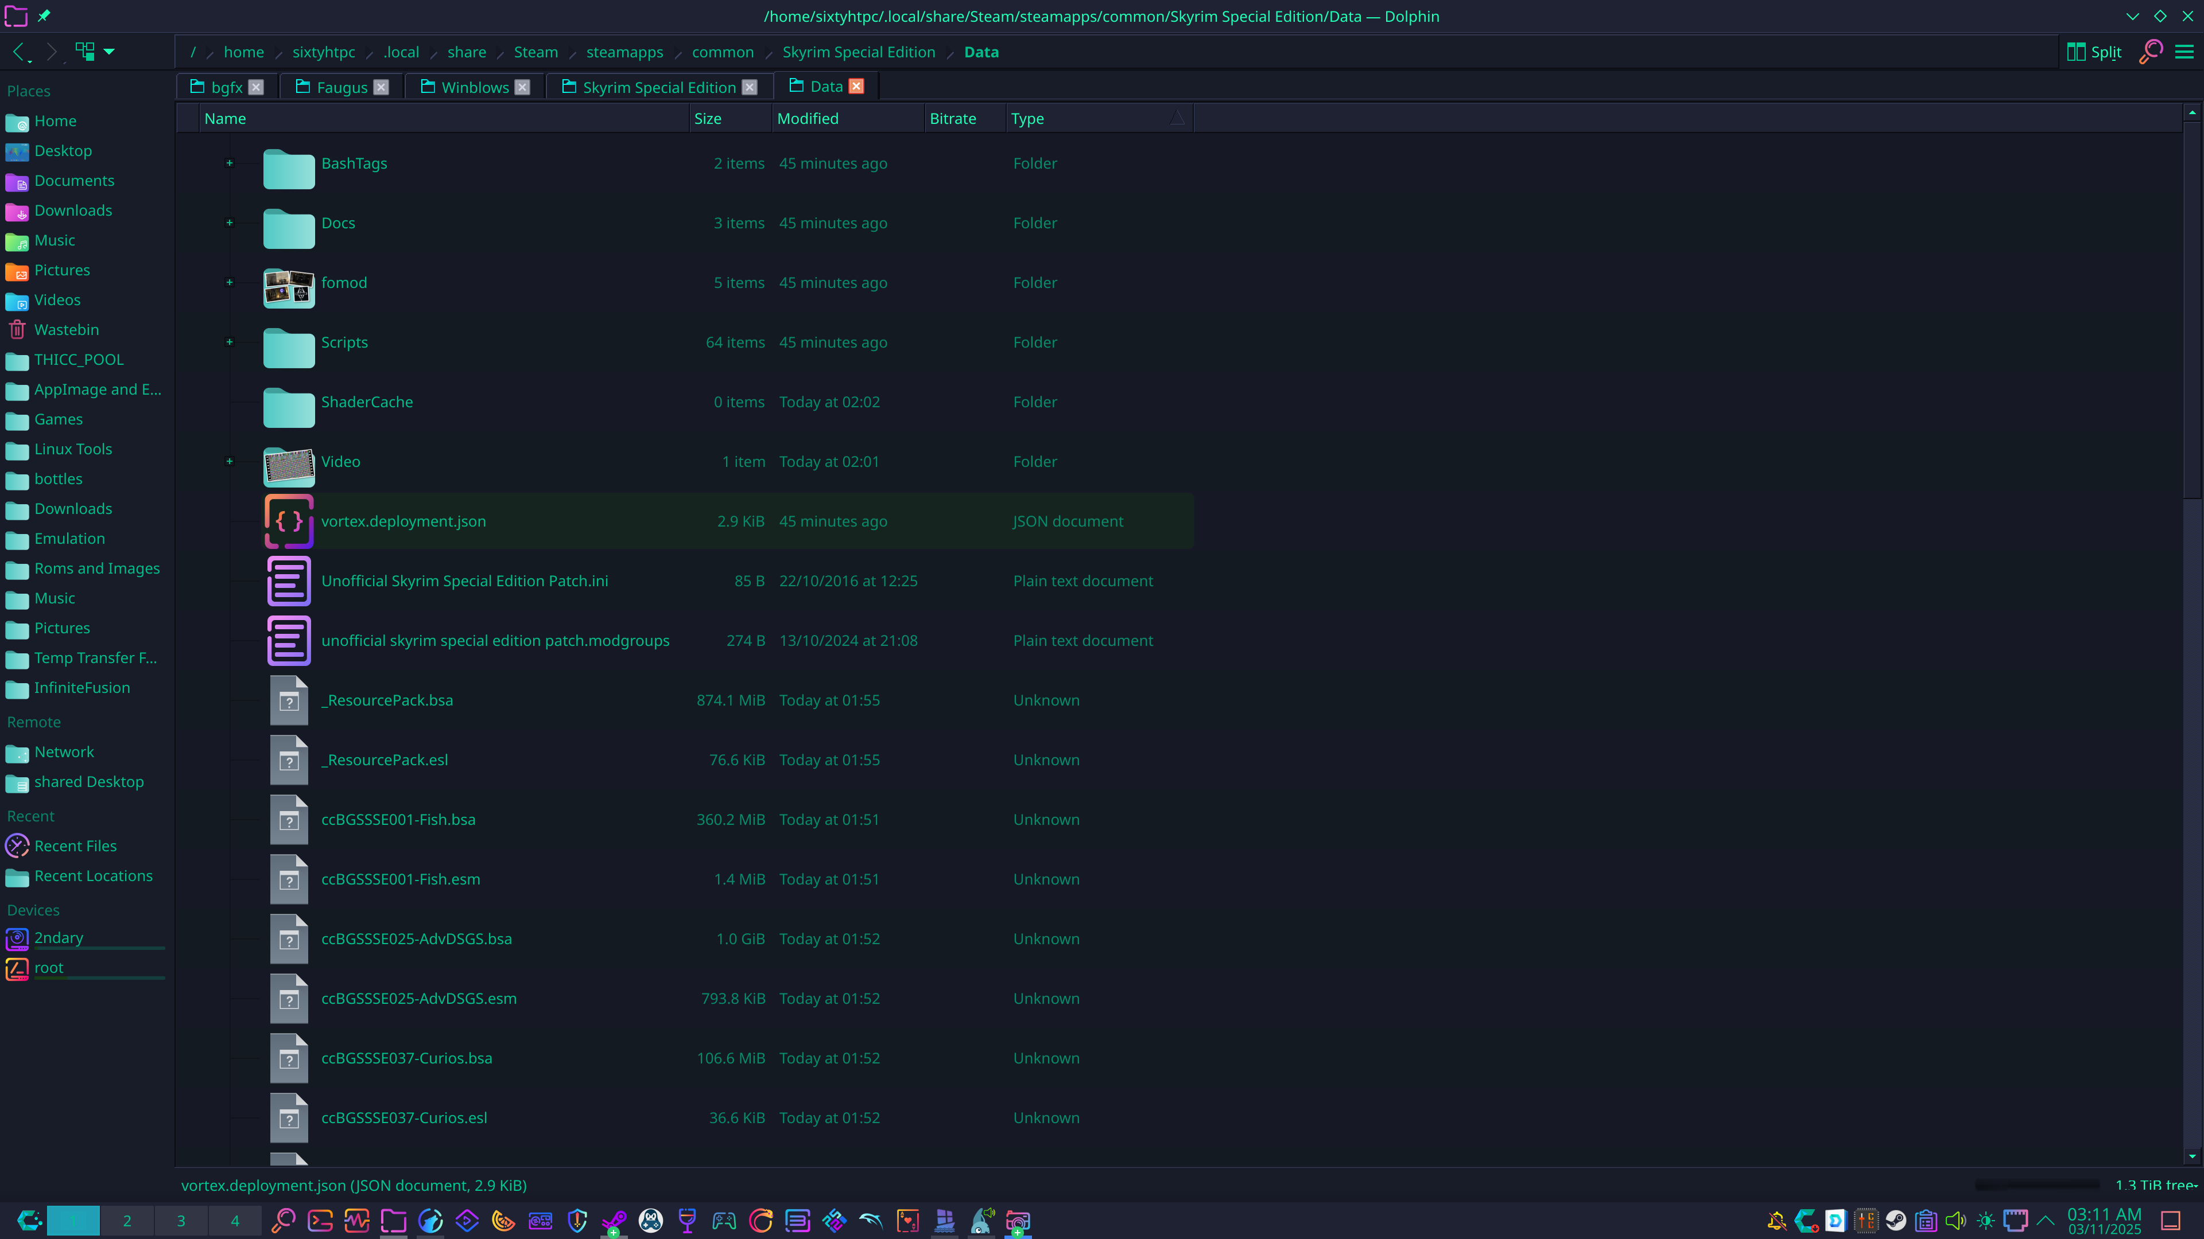
Task: Open Wastebin in the Places panel
Action: coord(66,329)
